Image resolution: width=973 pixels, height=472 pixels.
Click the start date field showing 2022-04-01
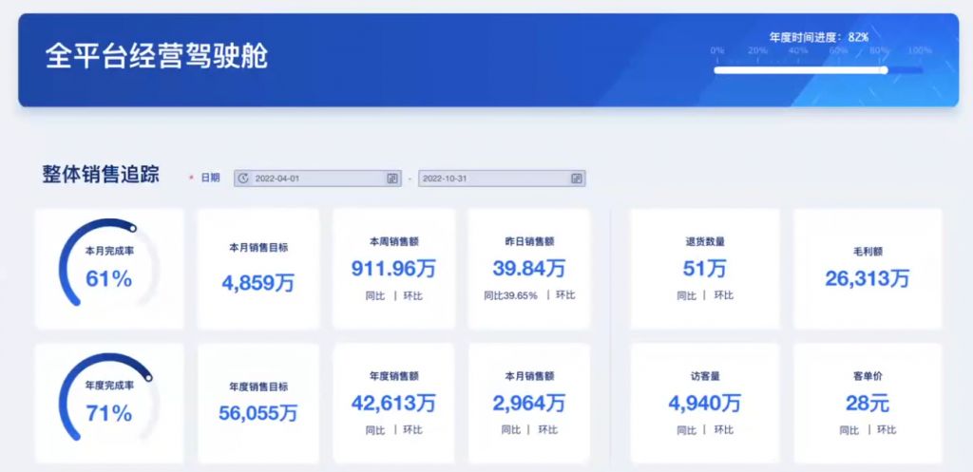(317, 179)
